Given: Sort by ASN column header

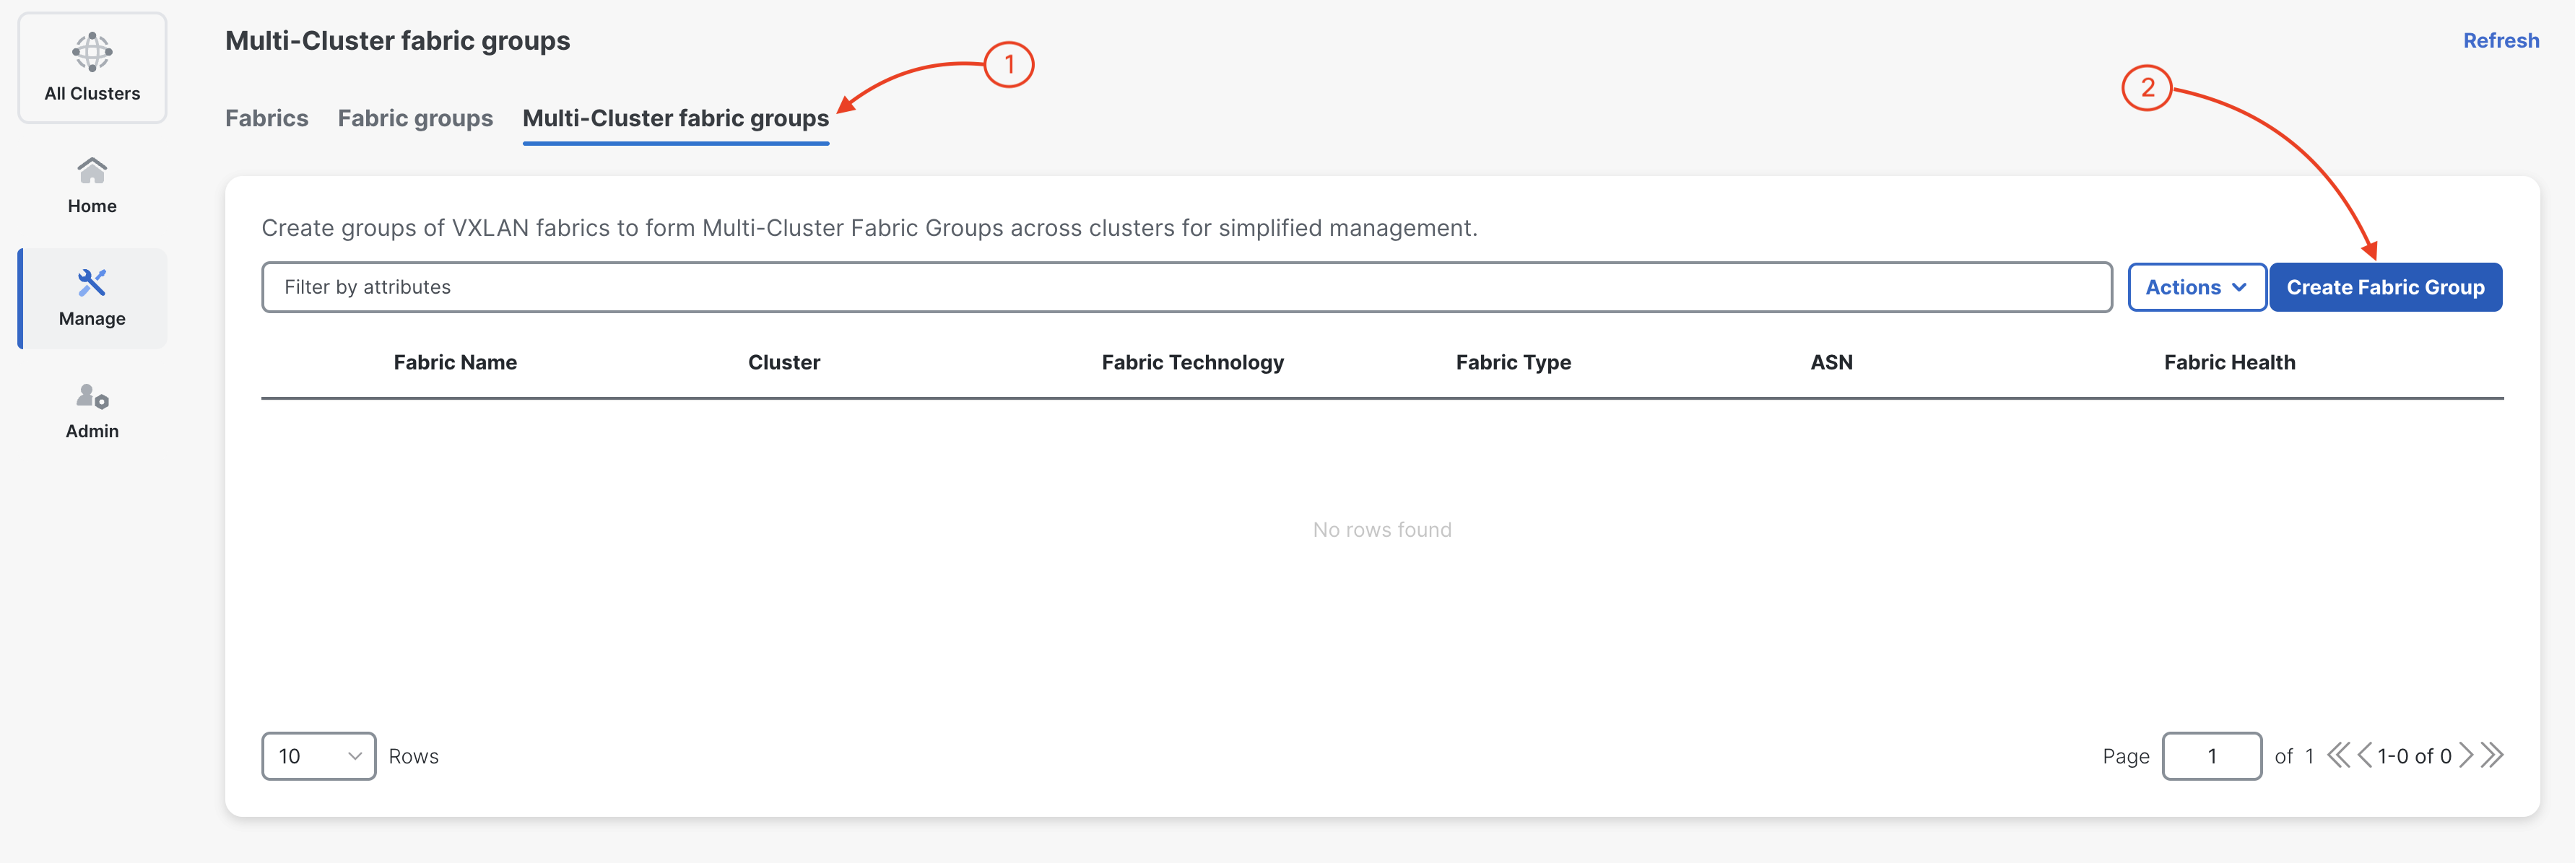Looking at the screenshot, I should [x=1831, y=362].
